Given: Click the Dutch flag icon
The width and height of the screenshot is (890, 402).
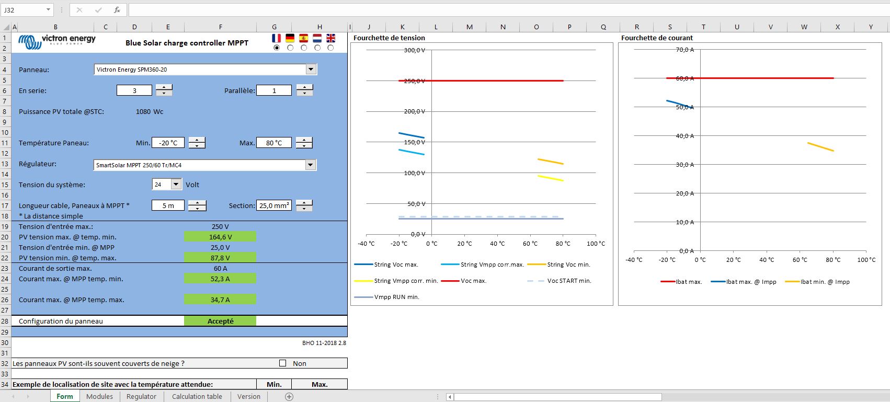Looking at the screenshot, I should (317, 38).
